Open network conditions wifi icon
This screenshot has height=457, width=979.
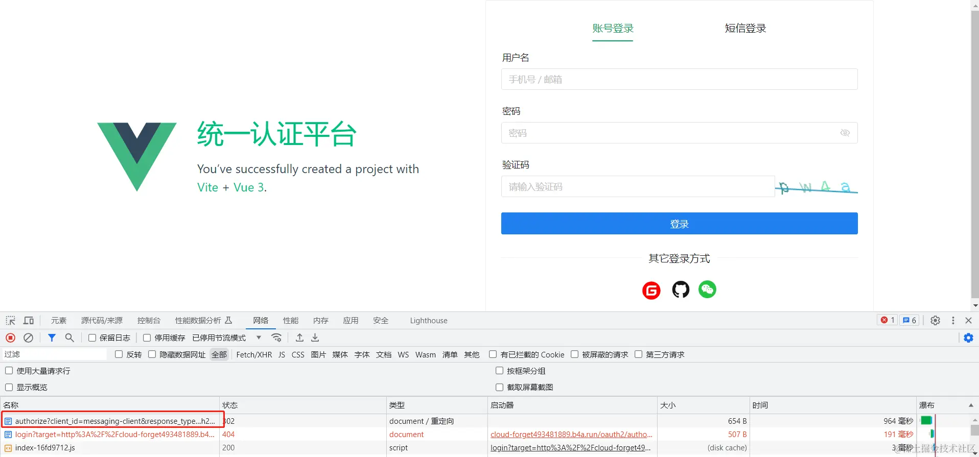[276, 338]
